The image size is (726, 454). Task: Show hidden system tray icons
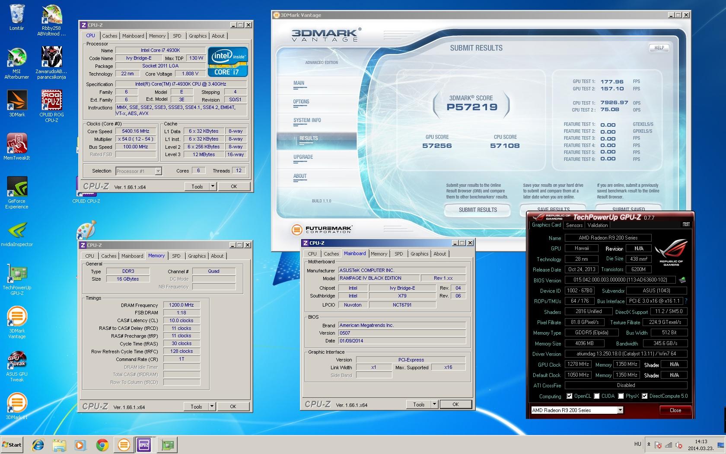649,444
